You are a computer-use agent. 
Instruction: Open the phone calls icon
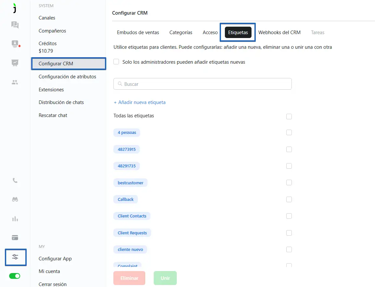15,180
